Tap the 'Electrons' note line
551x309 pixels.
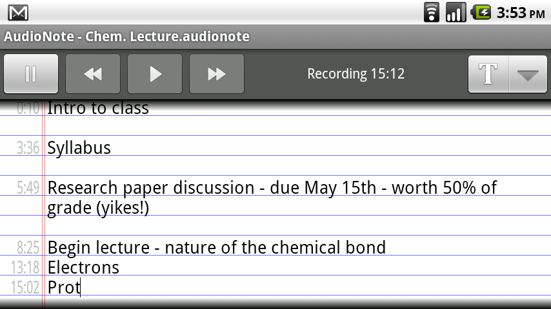point(83,268)
